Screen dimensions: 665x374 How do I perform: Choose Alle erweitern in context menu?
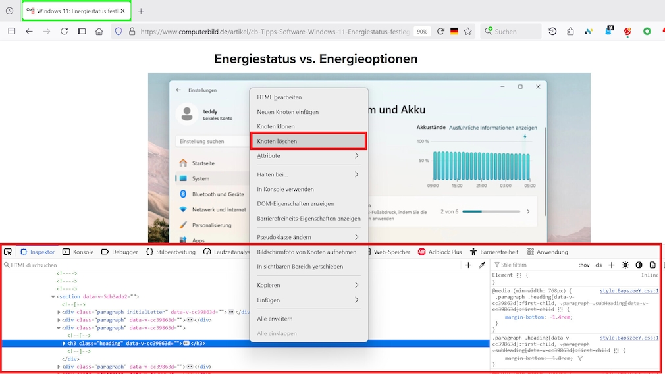click(x=309, y=319)
